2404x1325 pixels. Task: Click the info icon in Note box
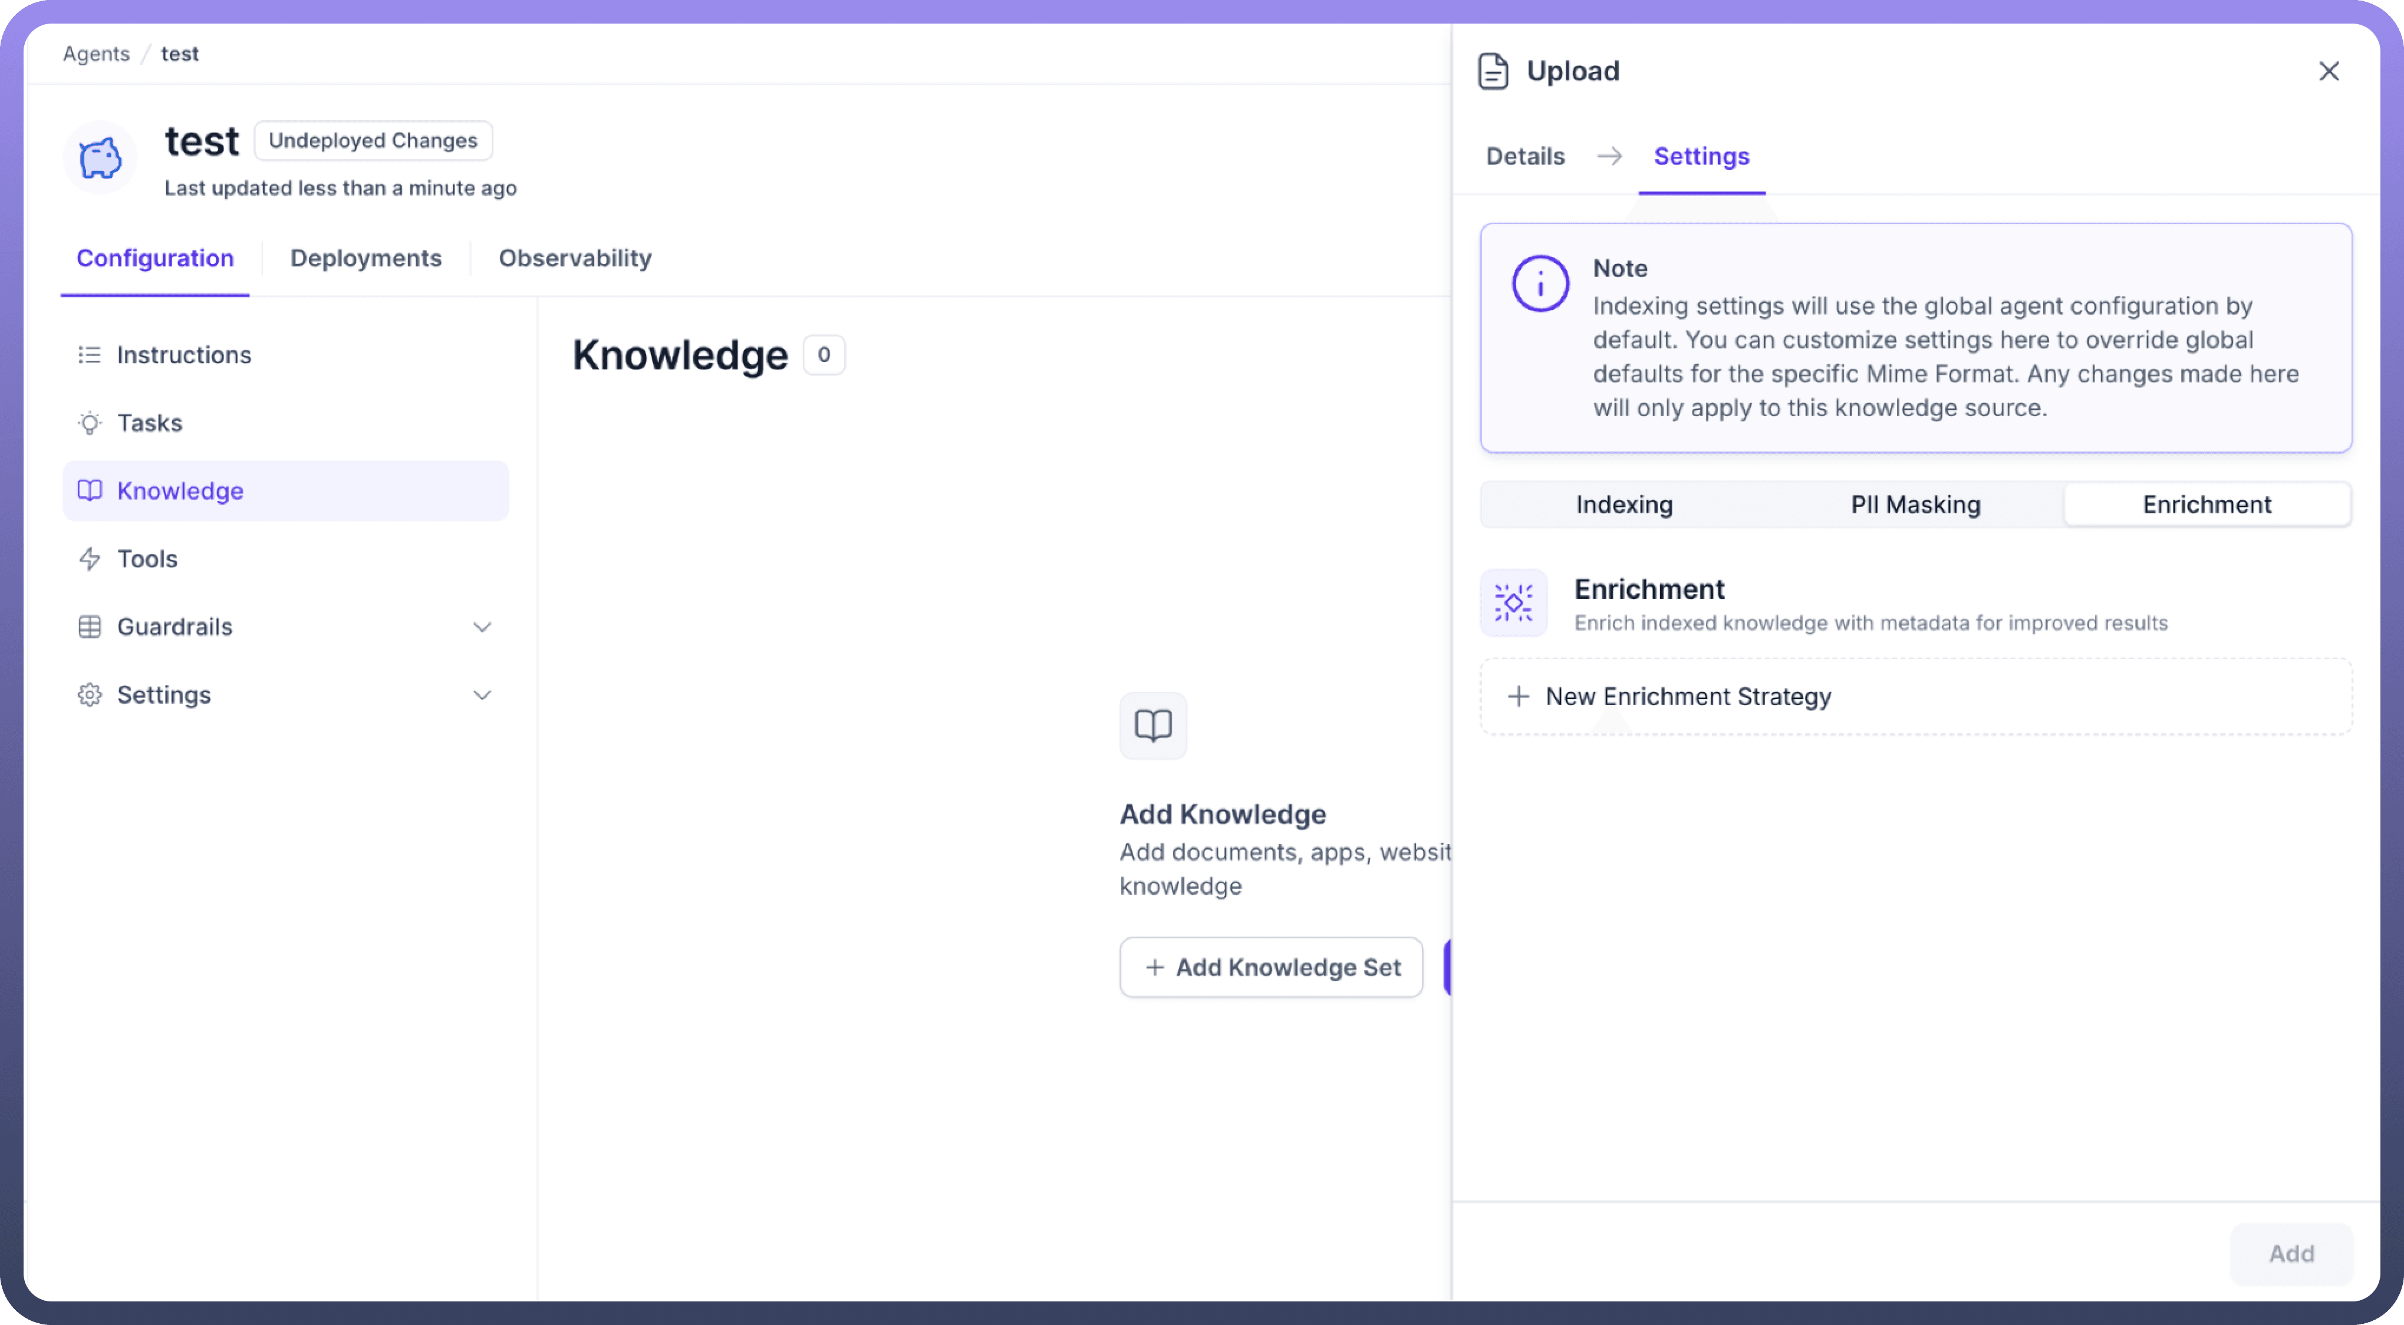[1540, 284]
